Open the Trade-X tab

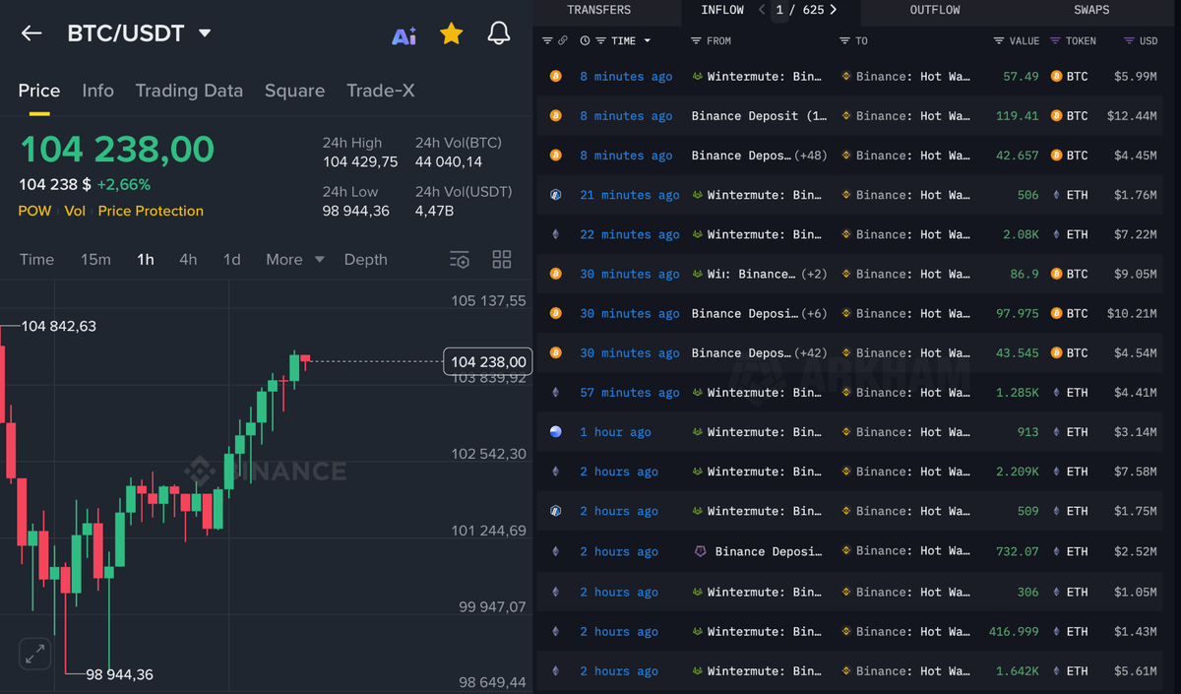380,91
